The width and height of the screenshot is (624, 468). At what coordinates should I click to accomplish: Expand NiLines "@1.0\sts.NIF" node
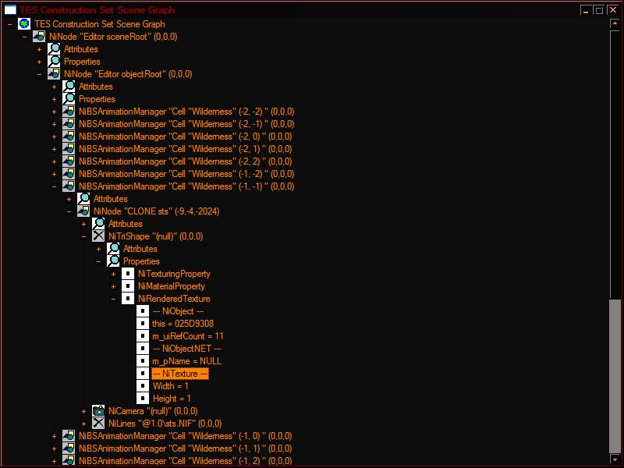[84, 424]
